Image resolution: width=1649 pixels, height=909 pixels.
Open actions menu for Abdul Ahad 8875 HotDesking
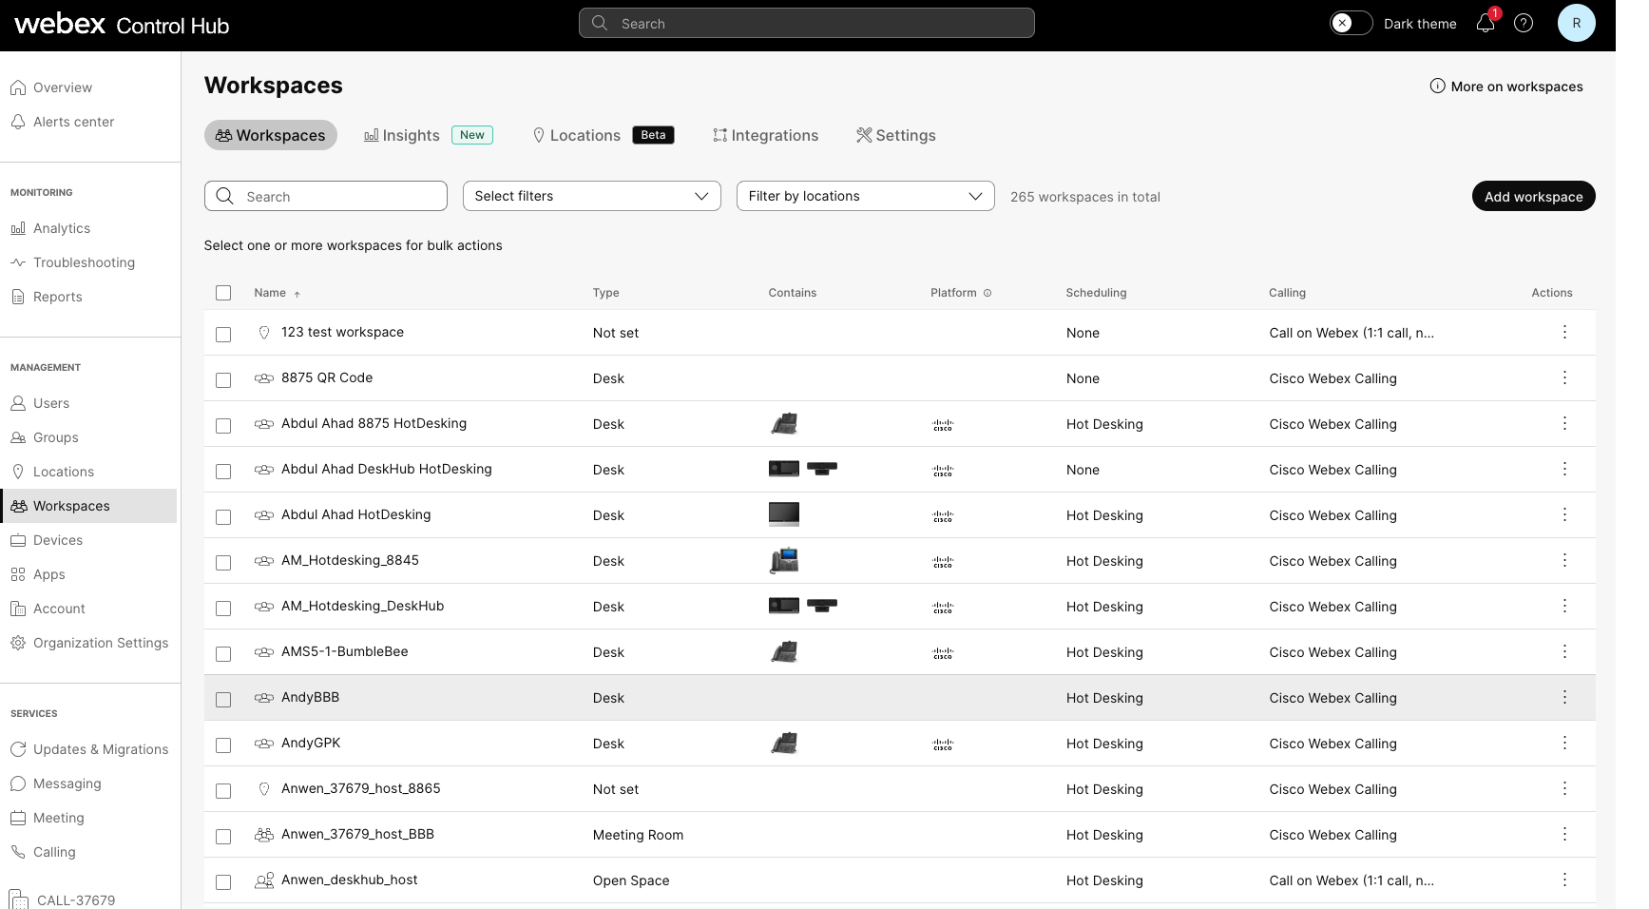(x=1564, y=423)
